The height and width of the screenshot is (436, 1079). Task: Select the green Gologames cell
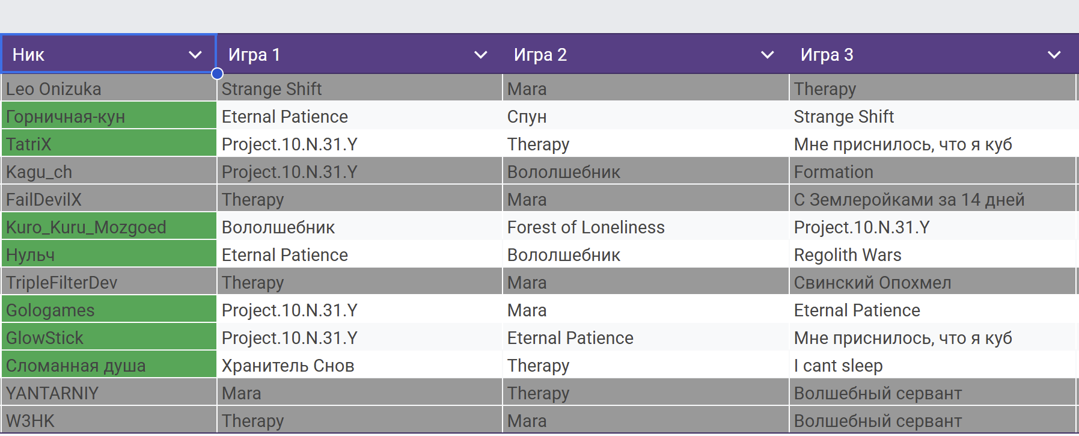point(108,310)
